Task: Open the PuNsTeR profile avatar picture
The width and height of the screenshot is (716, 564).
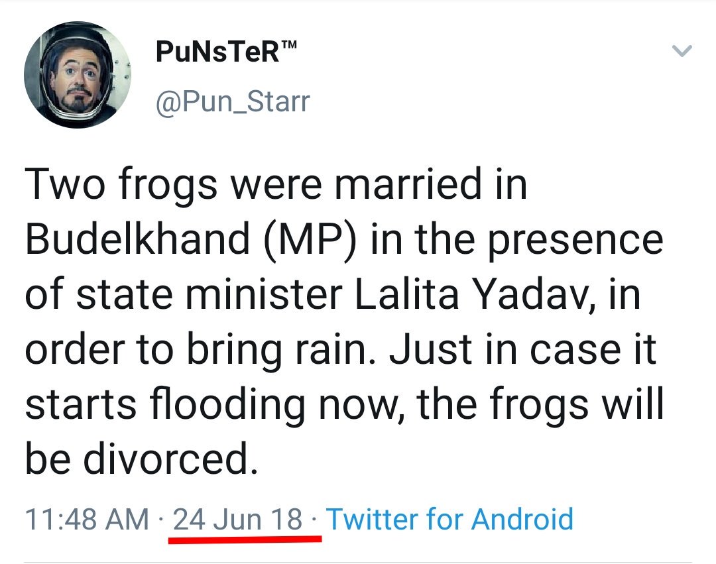Action: click(x=77, y=74)
